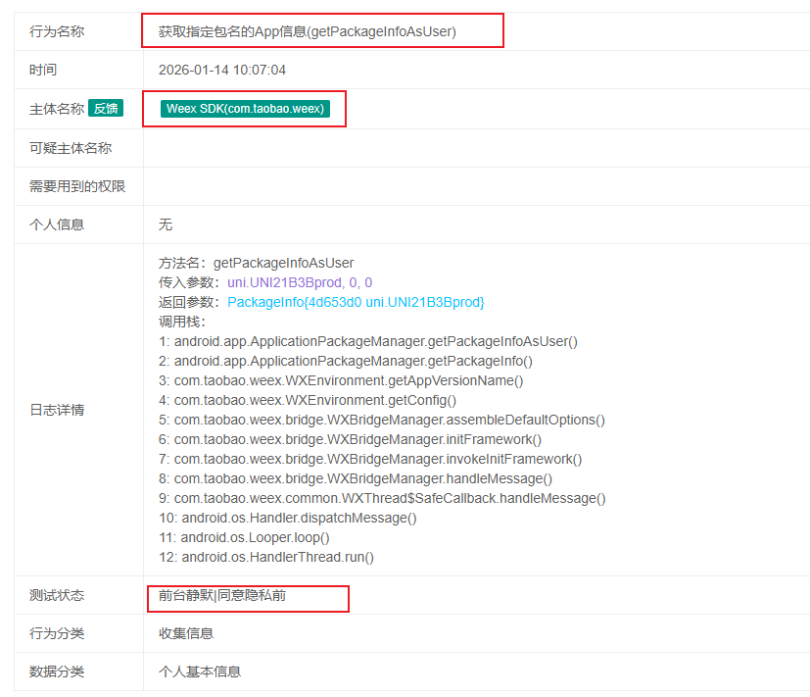Click the 前台静默|同意隐私前 test status value

(222, 595)
